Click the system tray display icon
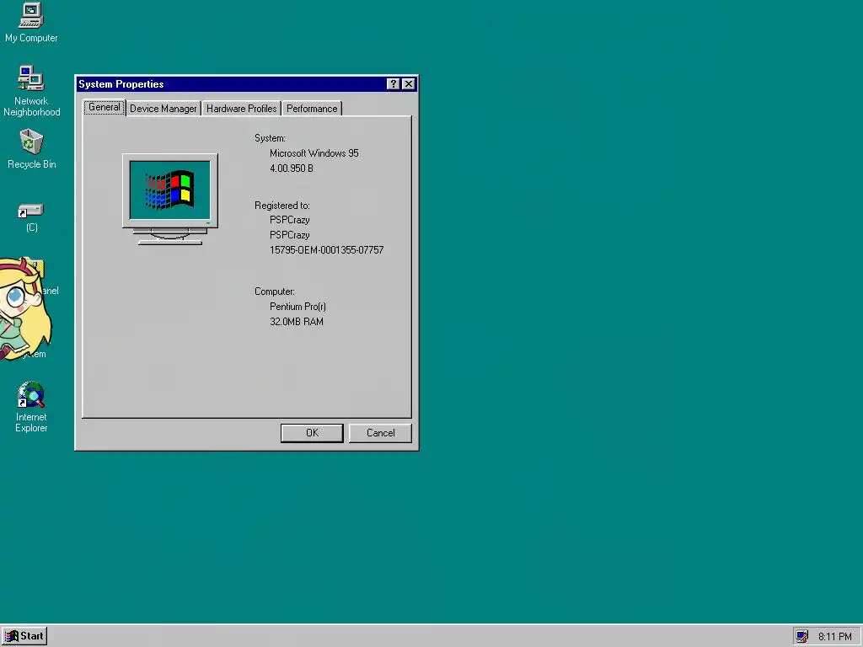This screenshot has width=863, height=647. click(x=802, y=636)
